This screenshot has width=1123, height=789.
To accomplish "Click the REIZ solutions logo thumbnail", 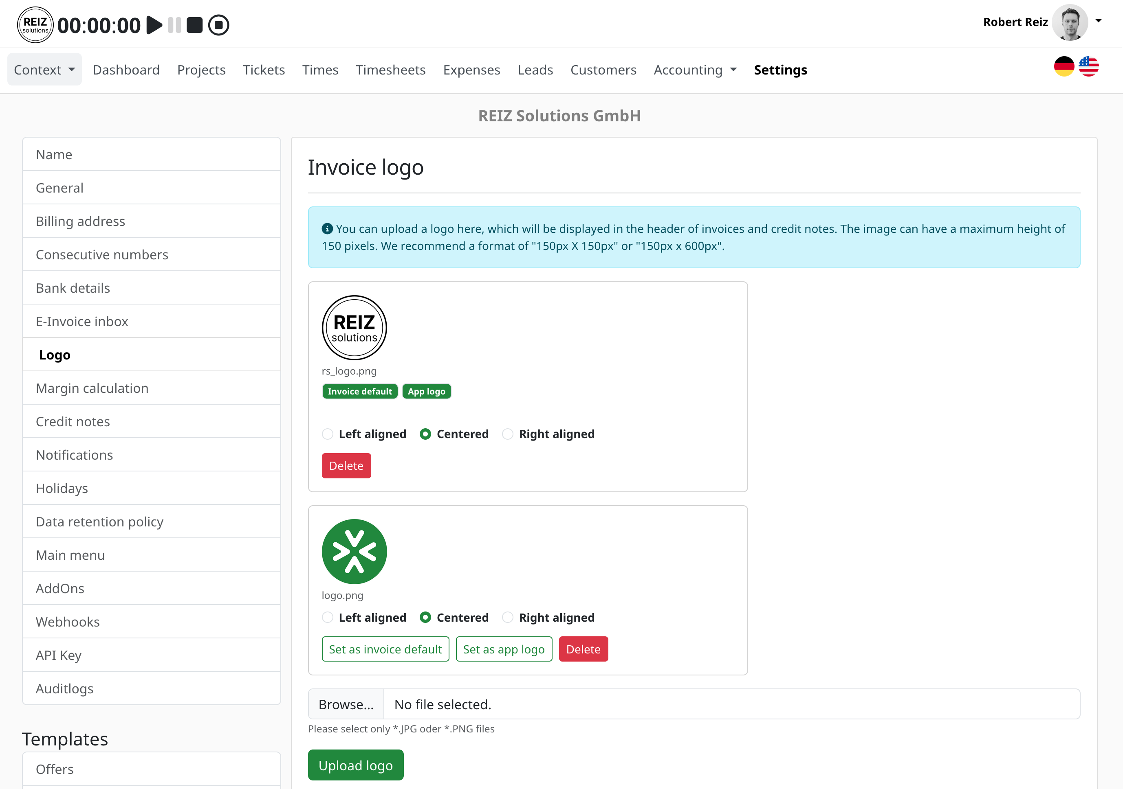I will point(354,328).
